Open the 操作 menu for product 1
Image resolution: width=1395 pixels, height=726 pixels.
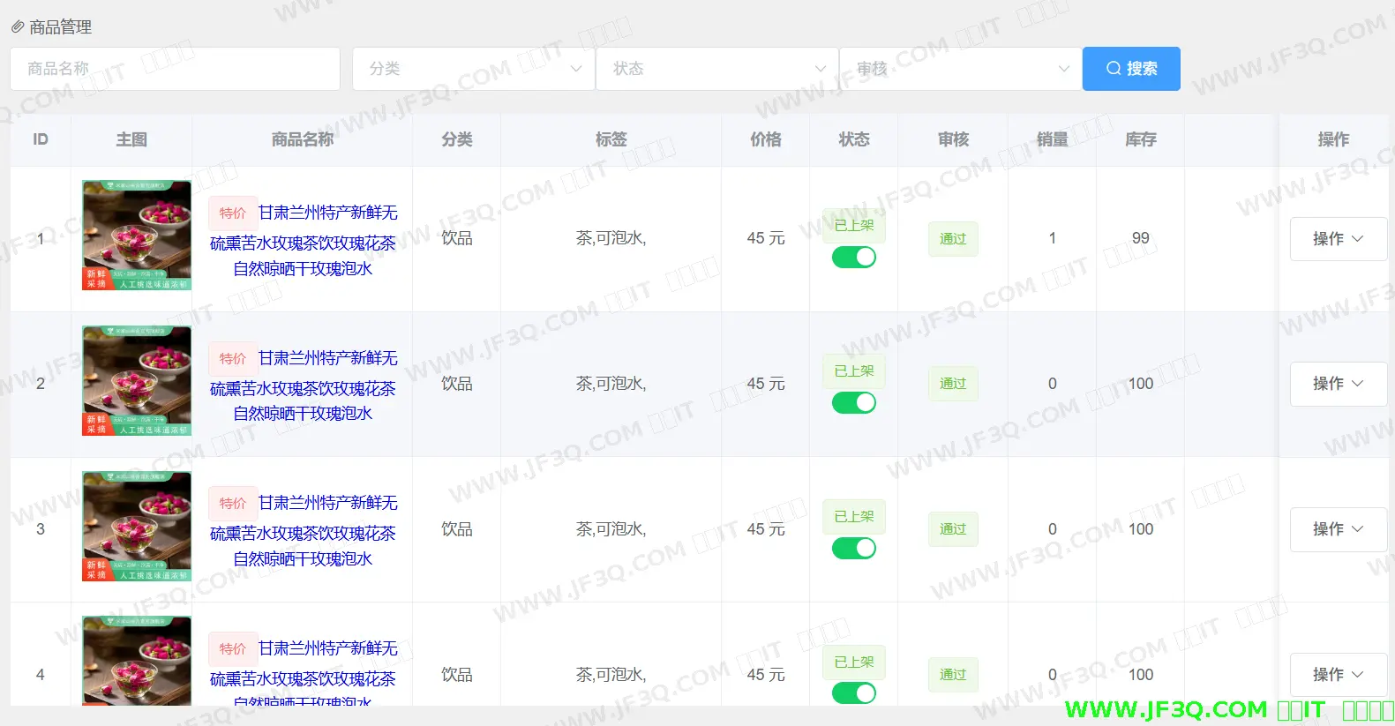[x=1337, y=239]
